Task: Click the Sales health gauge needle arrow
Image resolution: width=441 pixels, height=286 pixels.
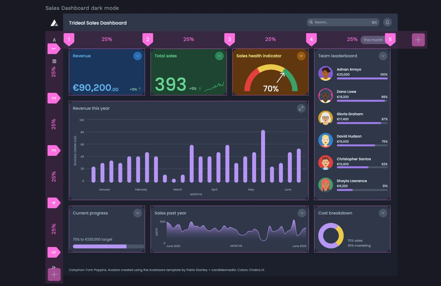Action: (281, 77)
